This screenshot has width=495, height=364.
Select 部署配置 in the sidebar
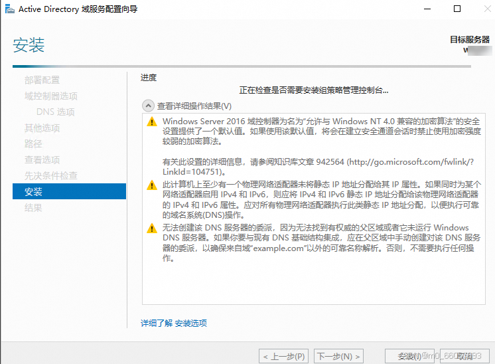pyautogui.click(x=42, y=80)
